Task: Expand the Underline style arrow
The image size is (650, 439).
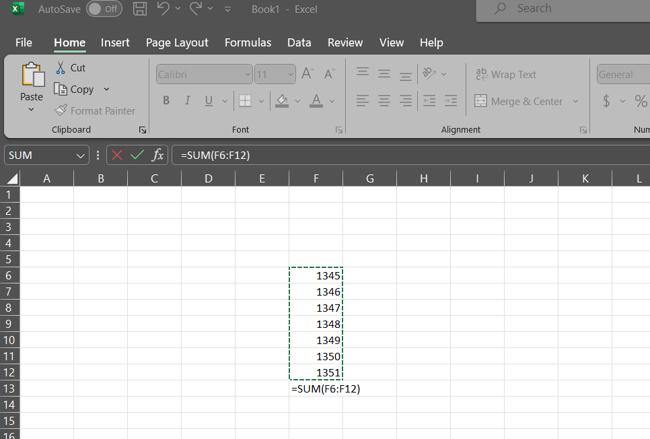Action: [x=225, y=101]
